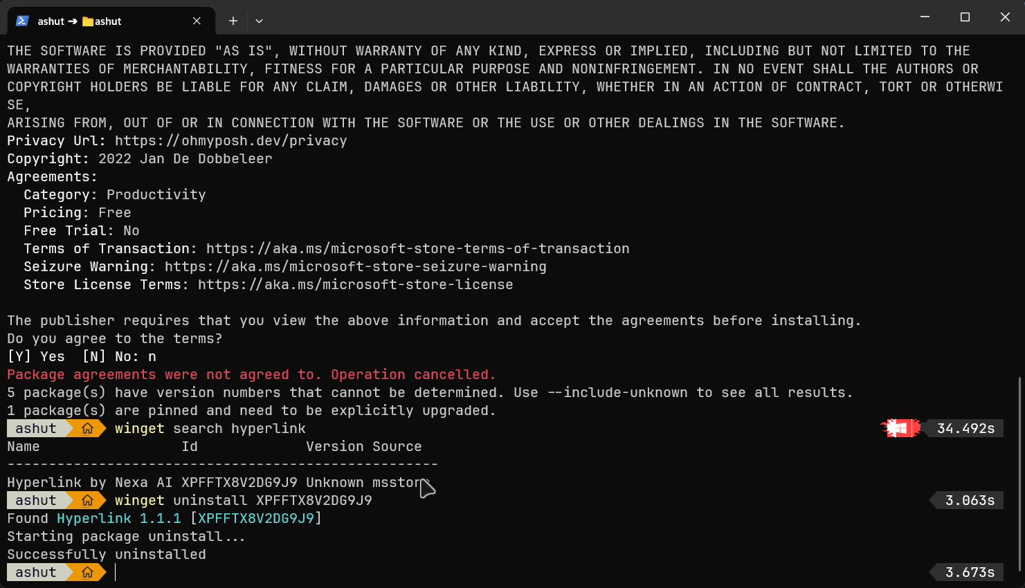Click the red Windows flag icon
This screenshot has width=1025, height=588.
899,429
